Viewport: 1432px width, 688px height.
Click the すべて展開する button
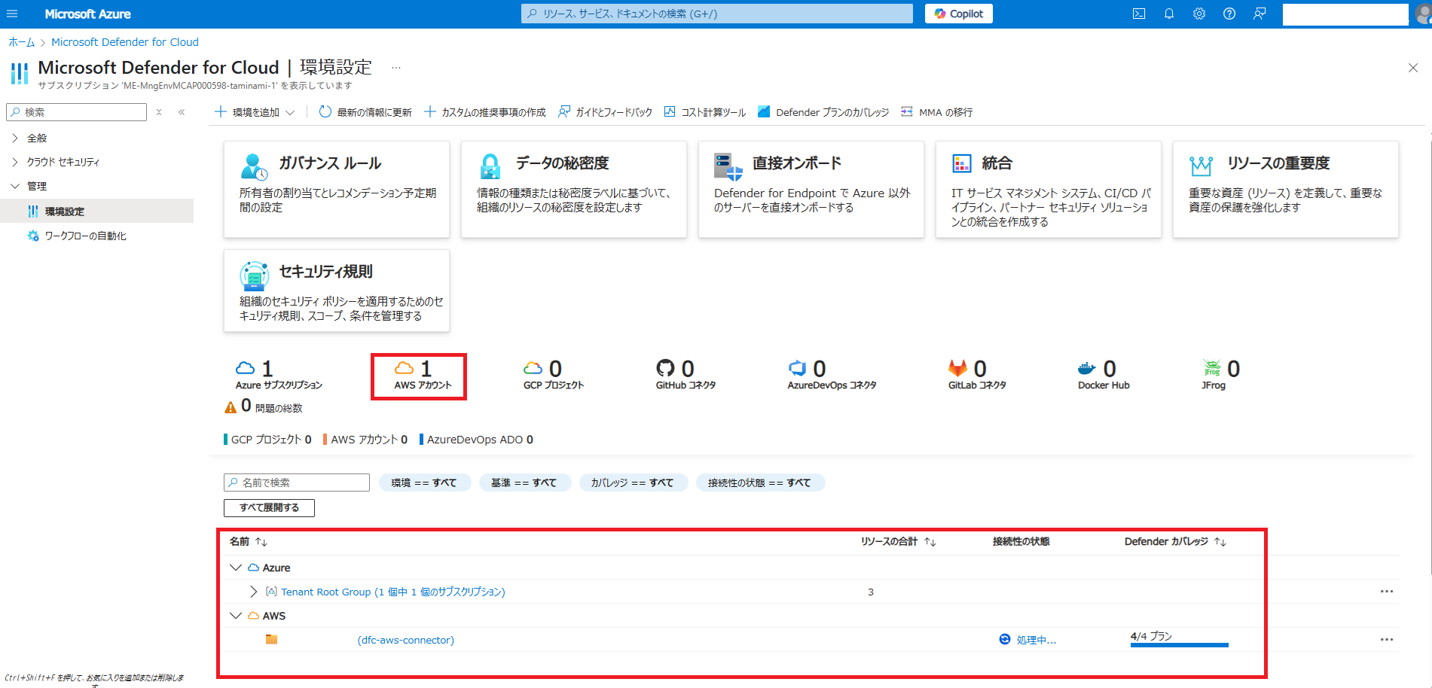tap(269, 508)
